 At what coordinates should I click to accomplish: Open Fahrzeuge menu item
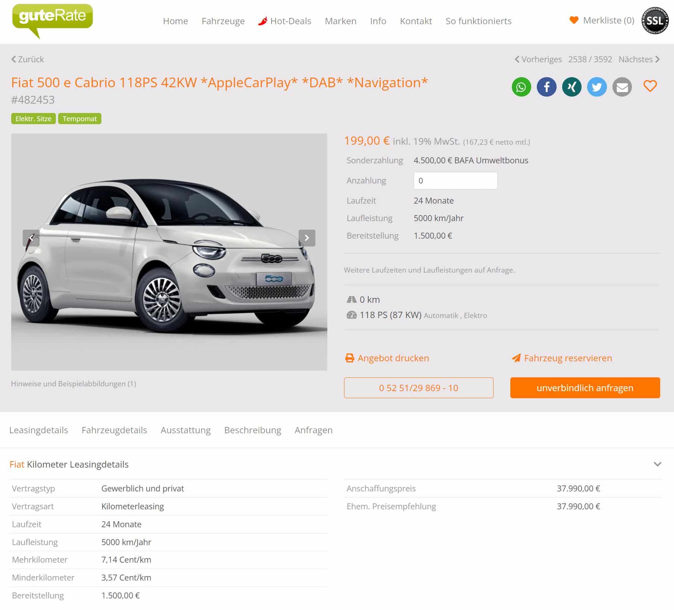pyautogui.click(x=223, y=21)
